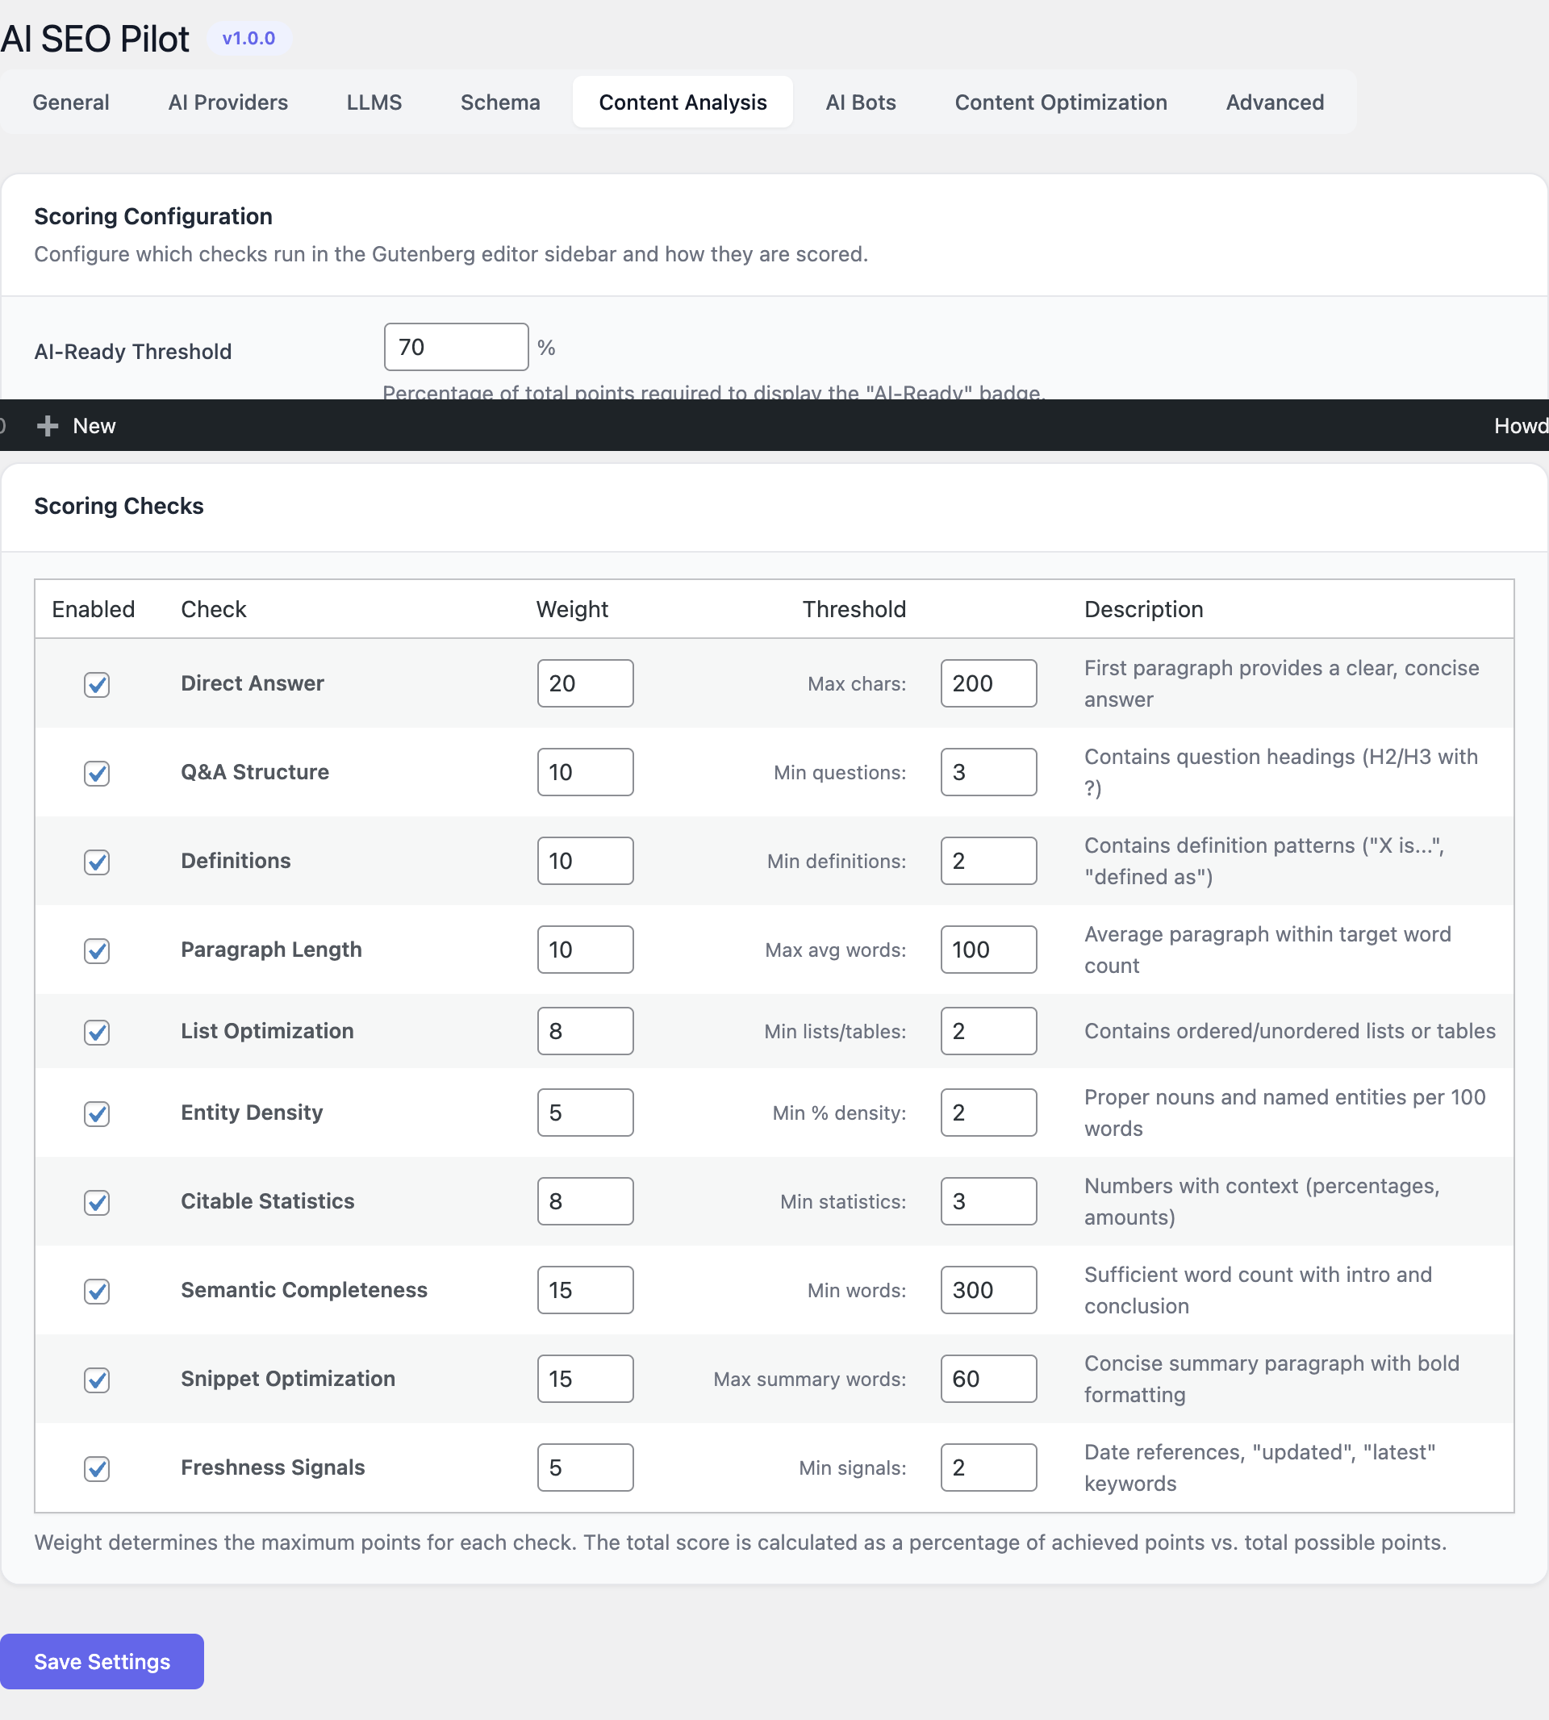Click the Max chars threshold field
The image size is (1549, 1720).
coord(987,683)
